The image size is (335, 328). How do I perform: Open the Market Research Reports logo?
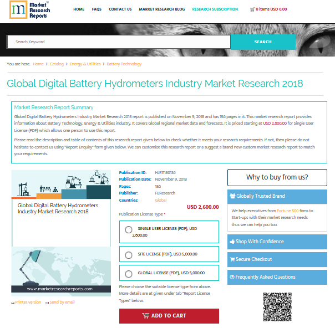30,10
